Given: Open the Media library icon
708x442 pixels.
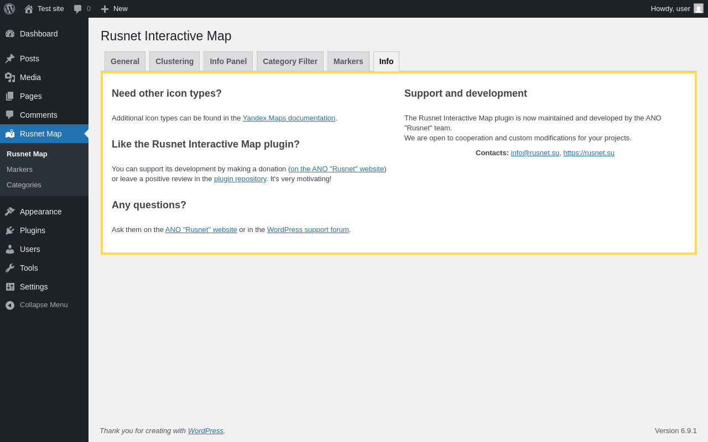Looking at the screenshot, I should (x=10, y=77).
